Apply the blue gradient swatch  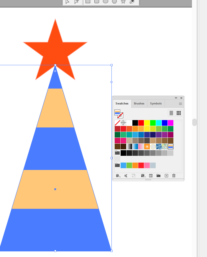coord(135,146)
